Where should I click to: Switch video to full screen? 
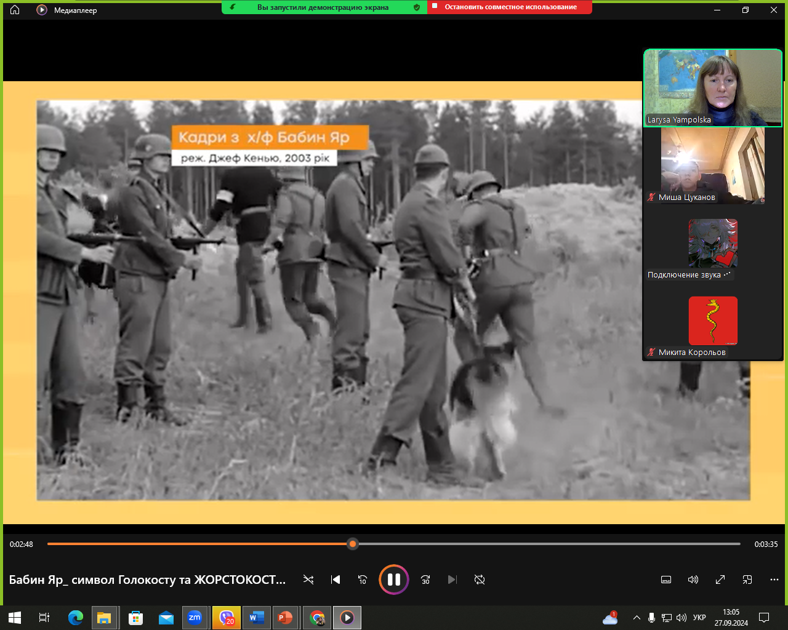pos(720,580)
